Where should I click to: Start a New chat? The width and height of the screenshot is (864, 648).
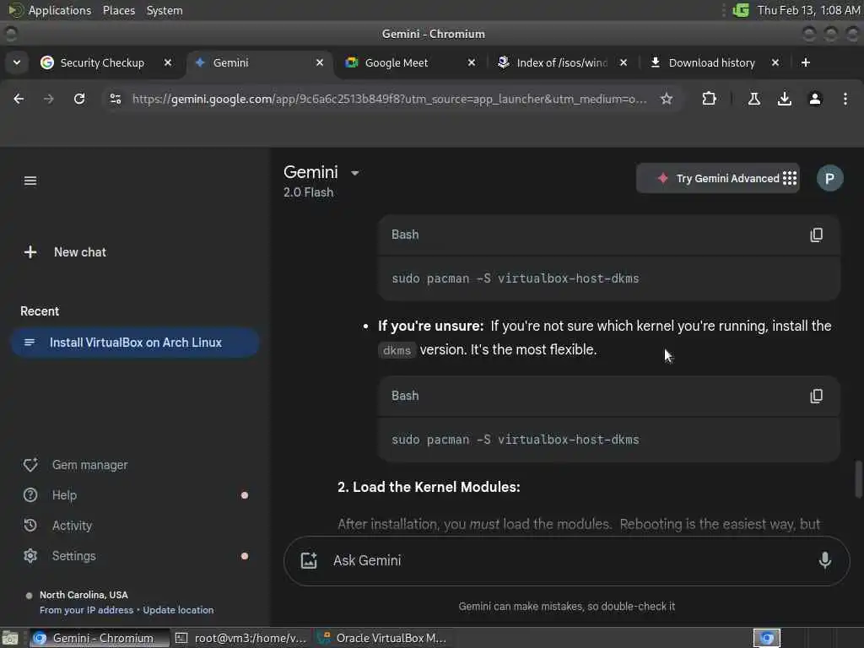point(65,252)
